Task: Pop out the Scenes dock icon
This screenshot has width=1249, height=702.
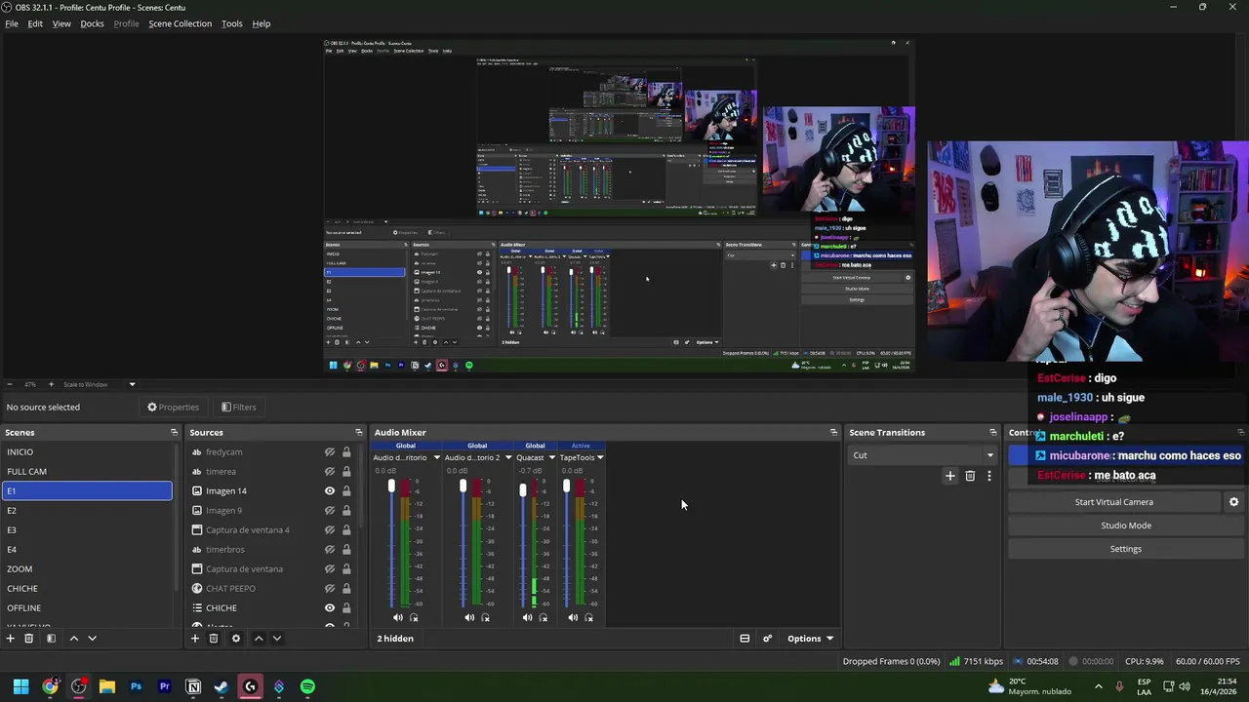Action: click(x=174, y=432)
